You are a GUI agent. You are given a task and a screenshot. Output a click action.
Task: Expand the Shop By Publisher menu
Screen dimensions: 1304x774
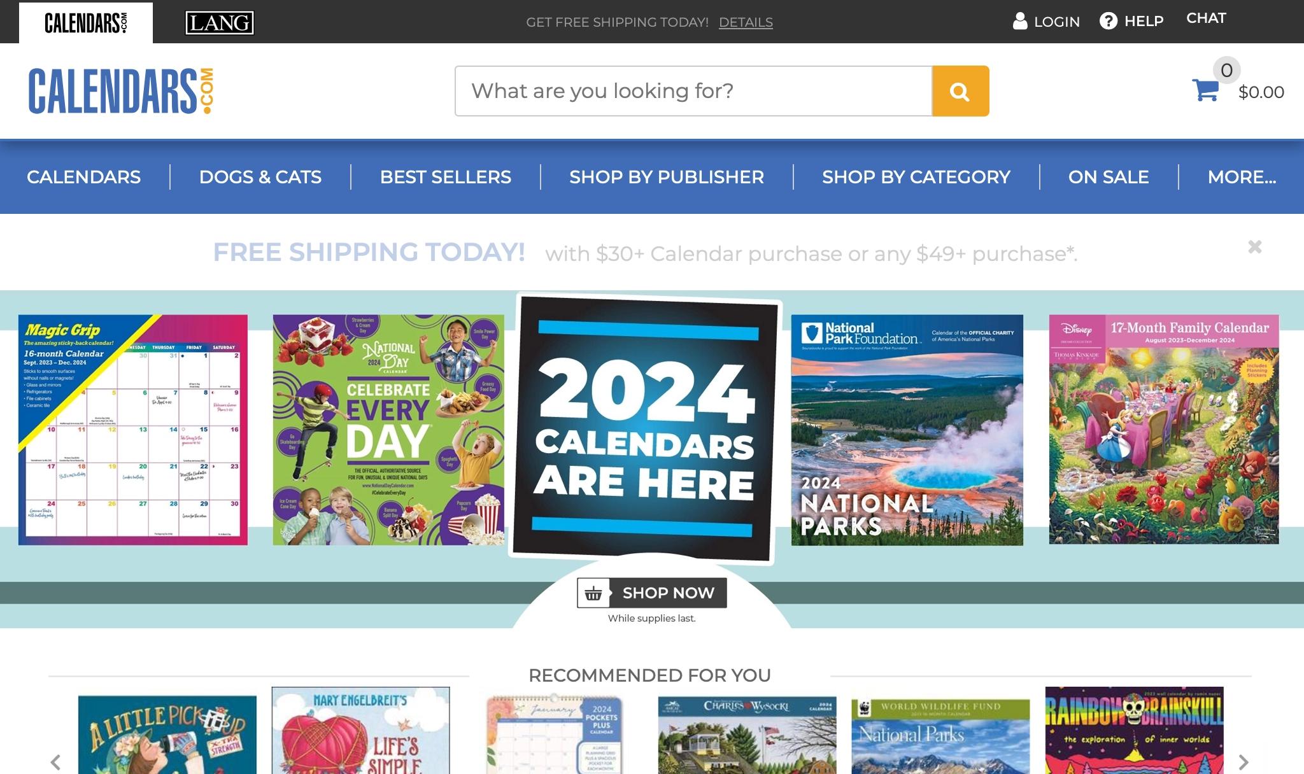tap(667, 177)
